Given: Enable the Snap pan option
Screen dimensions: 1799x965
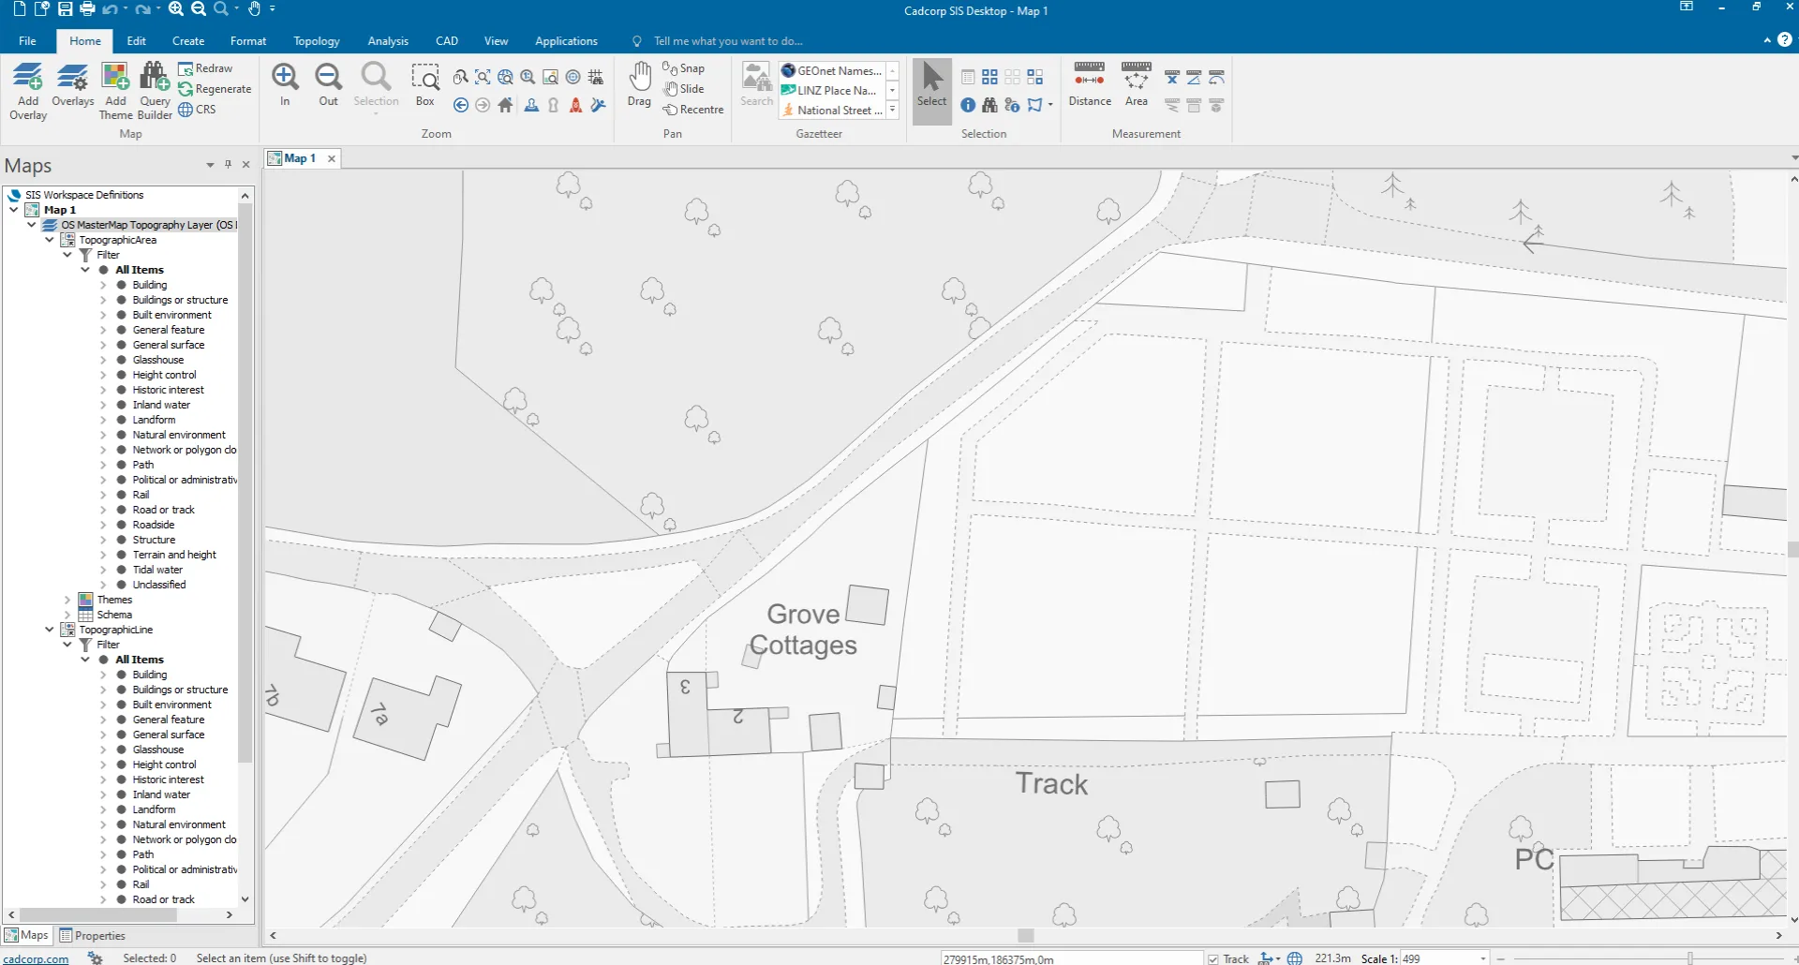Looking at the screenshot, I should point(685,67).
